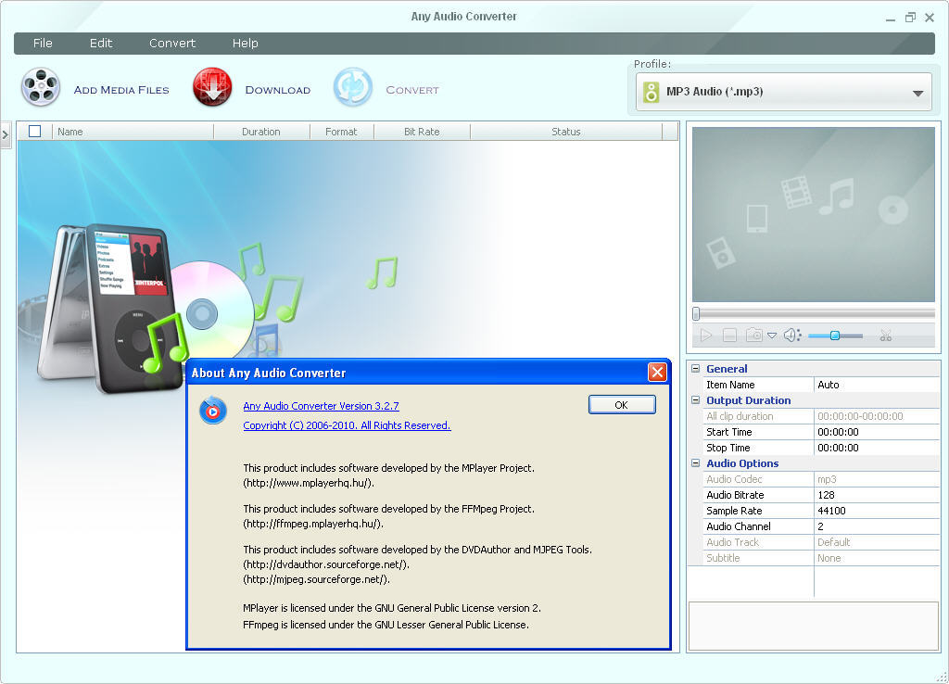Screen dimensions: 949x684
Task: Click the Subtitle value None
Action: coord(877,558)
